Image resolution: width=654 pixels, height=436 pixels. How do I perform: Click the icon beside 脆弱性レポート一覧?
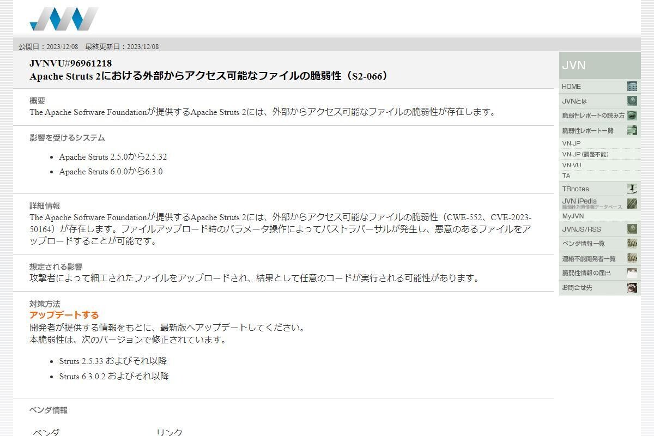pyautogui.click(x=632, y=130)
